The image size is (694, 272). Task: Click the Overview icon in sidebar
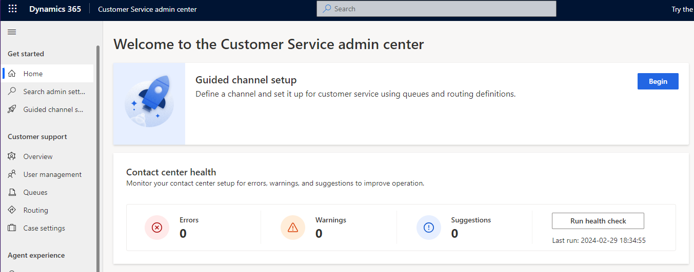click(x=12, y=156)
